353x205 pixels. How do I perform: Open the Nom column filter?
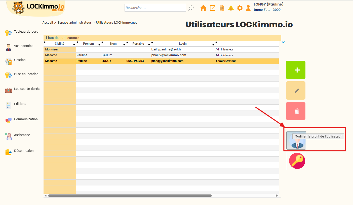[124, 45]
